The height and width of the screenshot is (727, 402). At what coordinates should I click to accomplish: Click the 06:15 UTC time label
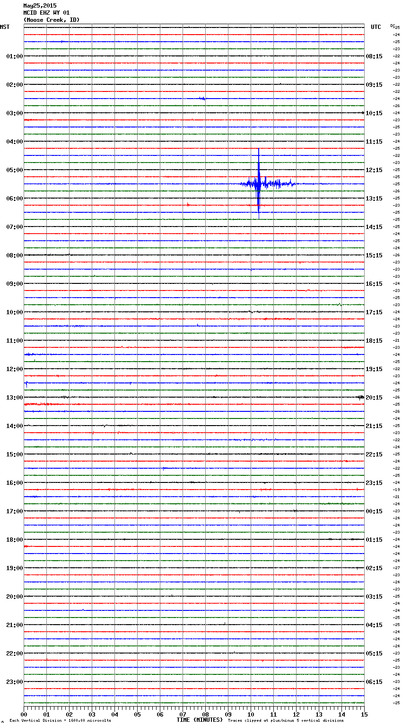(374, 682)
